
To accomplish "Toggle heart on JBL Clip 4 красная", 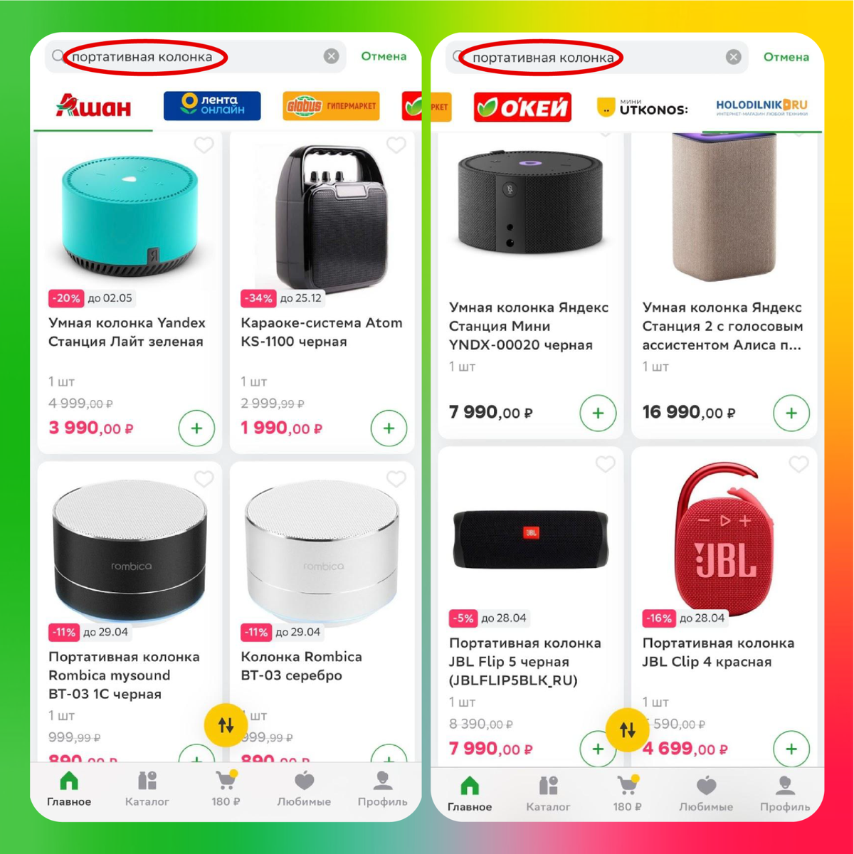I will click(798, 464).
